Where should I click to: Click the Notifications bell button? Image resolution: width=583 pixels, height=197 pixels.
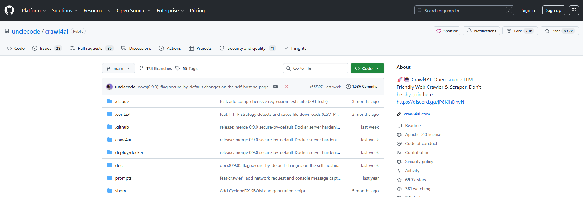click(x=481, y=31)
